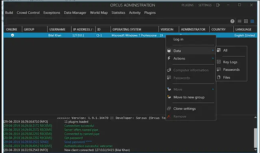
Task: Click the help question mark icon
Action: click(232, 21)
